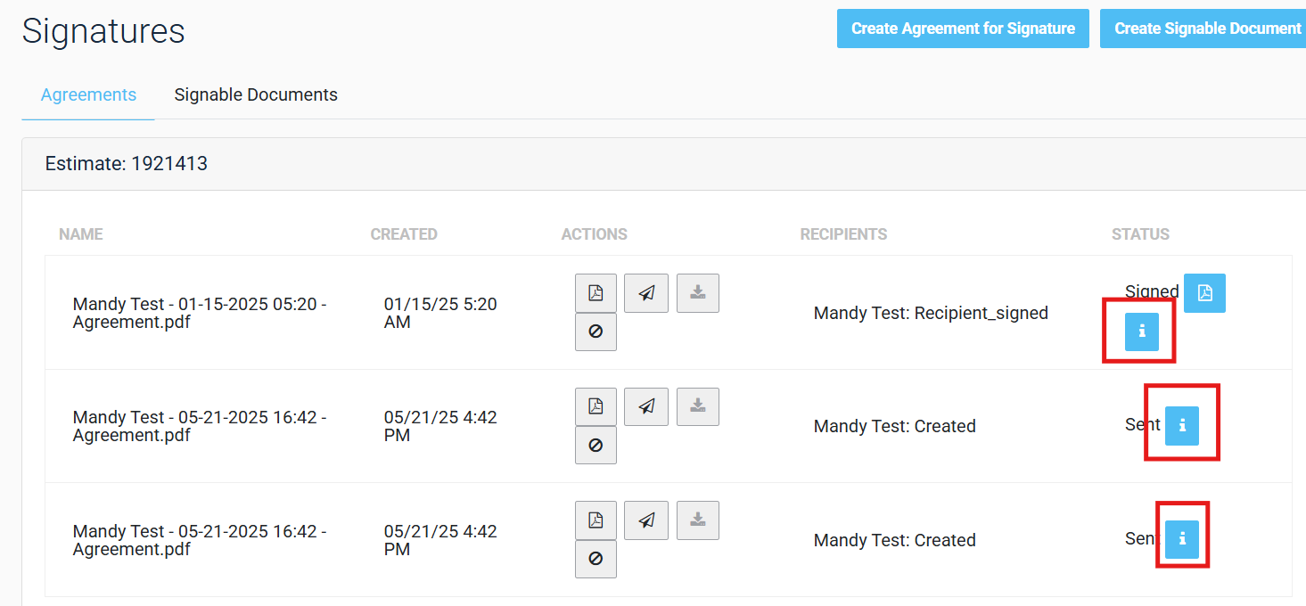
Task: Click Create Agreement for Signature button
Action: coord(963,29)
